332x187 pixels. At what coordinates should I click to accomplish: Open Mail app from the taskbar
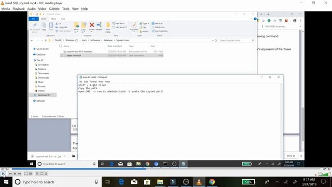[x=134, y=182]
